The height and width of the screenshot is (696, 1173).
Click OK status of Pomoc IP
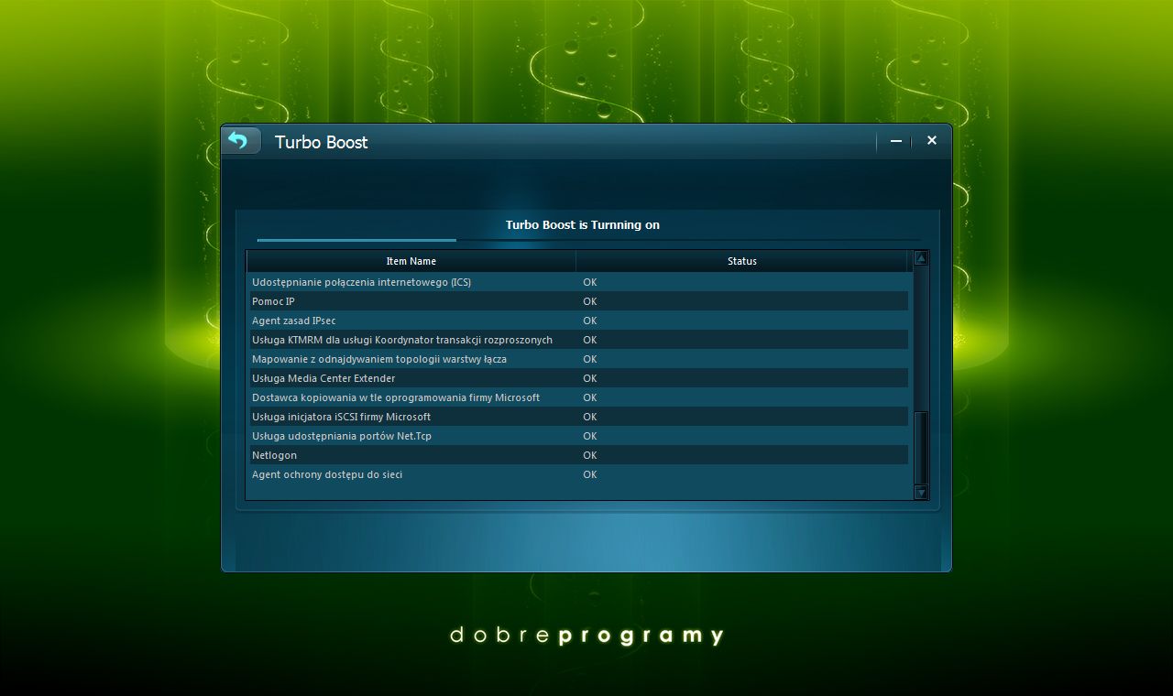point(589,301)
